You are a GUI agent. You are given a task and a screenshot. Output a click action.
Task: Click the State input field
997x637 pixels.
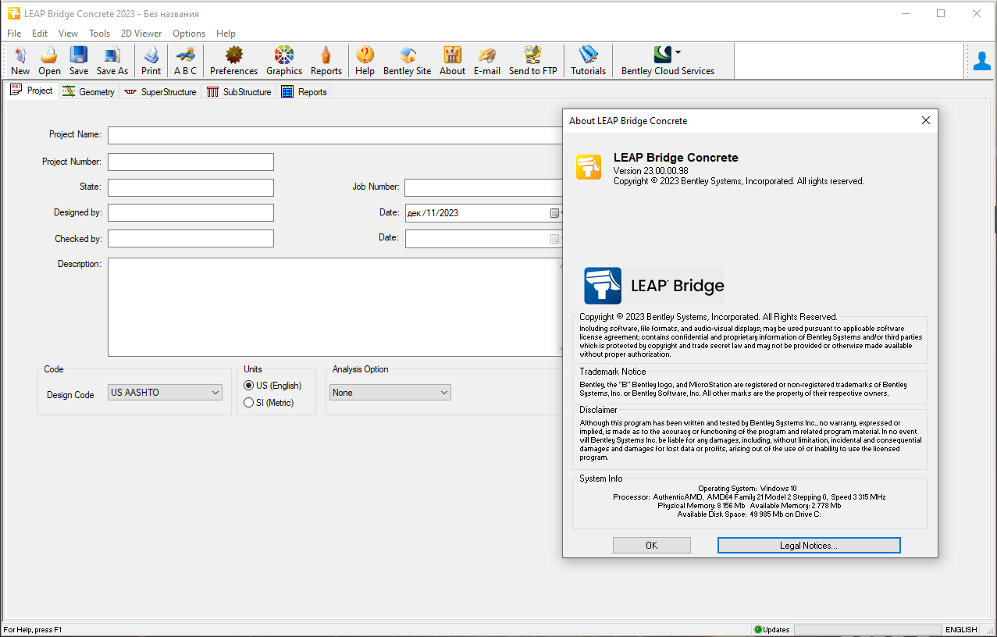(x=190, y=187)
